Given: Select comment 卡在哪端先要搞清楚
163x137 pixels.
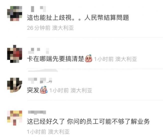Looking at the screenshot, I should [x=55, y=59].
